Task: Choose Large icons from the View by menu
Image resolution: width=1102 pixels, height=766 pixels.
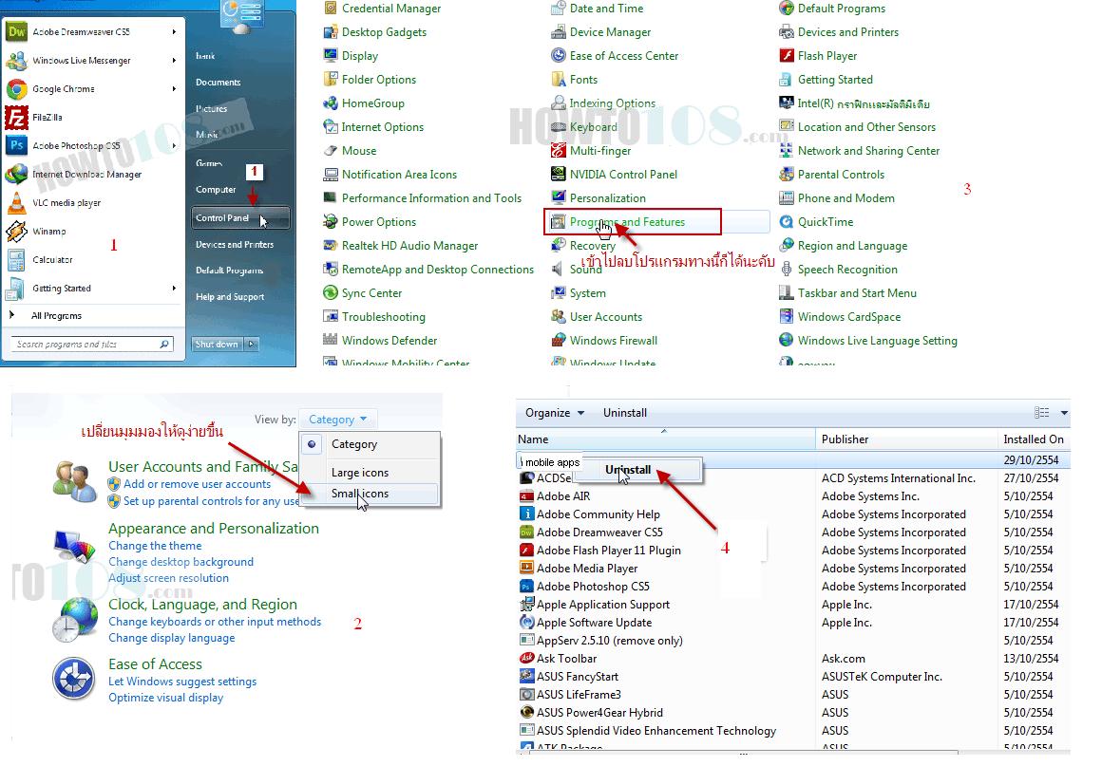Action: point(360,473)
